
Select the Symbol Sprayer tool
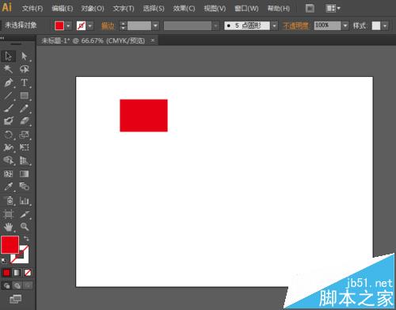click(10, 201)
